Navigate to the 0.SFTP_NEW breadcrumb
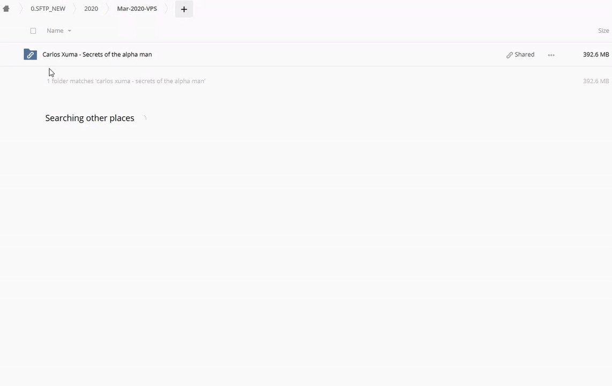 click(x=48, y=9)
